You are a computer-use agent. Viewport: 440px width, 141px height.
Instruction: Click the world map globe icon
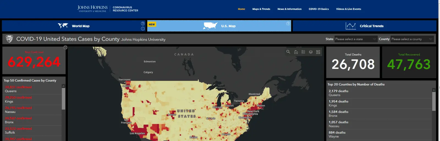63,26
